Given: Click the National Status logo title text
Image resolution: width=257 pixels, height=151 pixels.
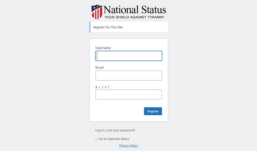Looking at the screenshot, I should tap(135, 10).
